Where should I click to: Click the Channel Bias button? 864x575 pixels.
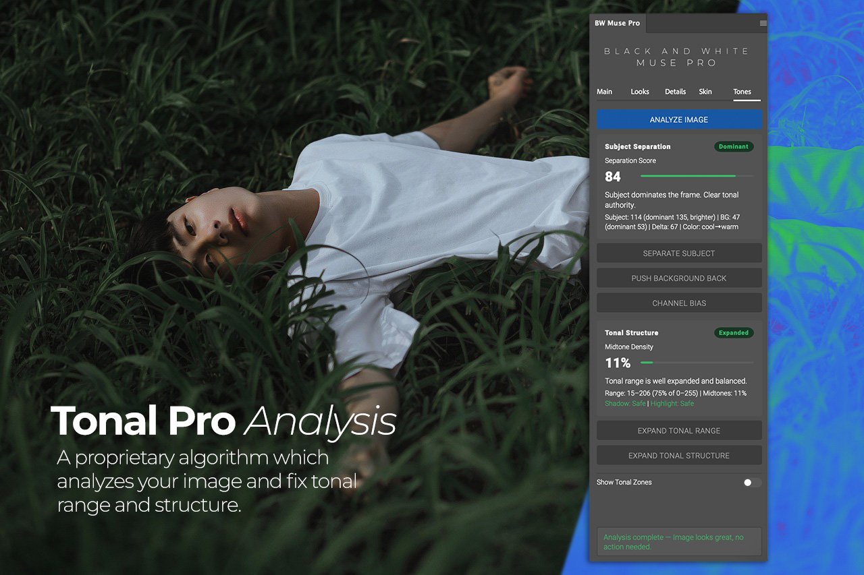click(679, 303)
